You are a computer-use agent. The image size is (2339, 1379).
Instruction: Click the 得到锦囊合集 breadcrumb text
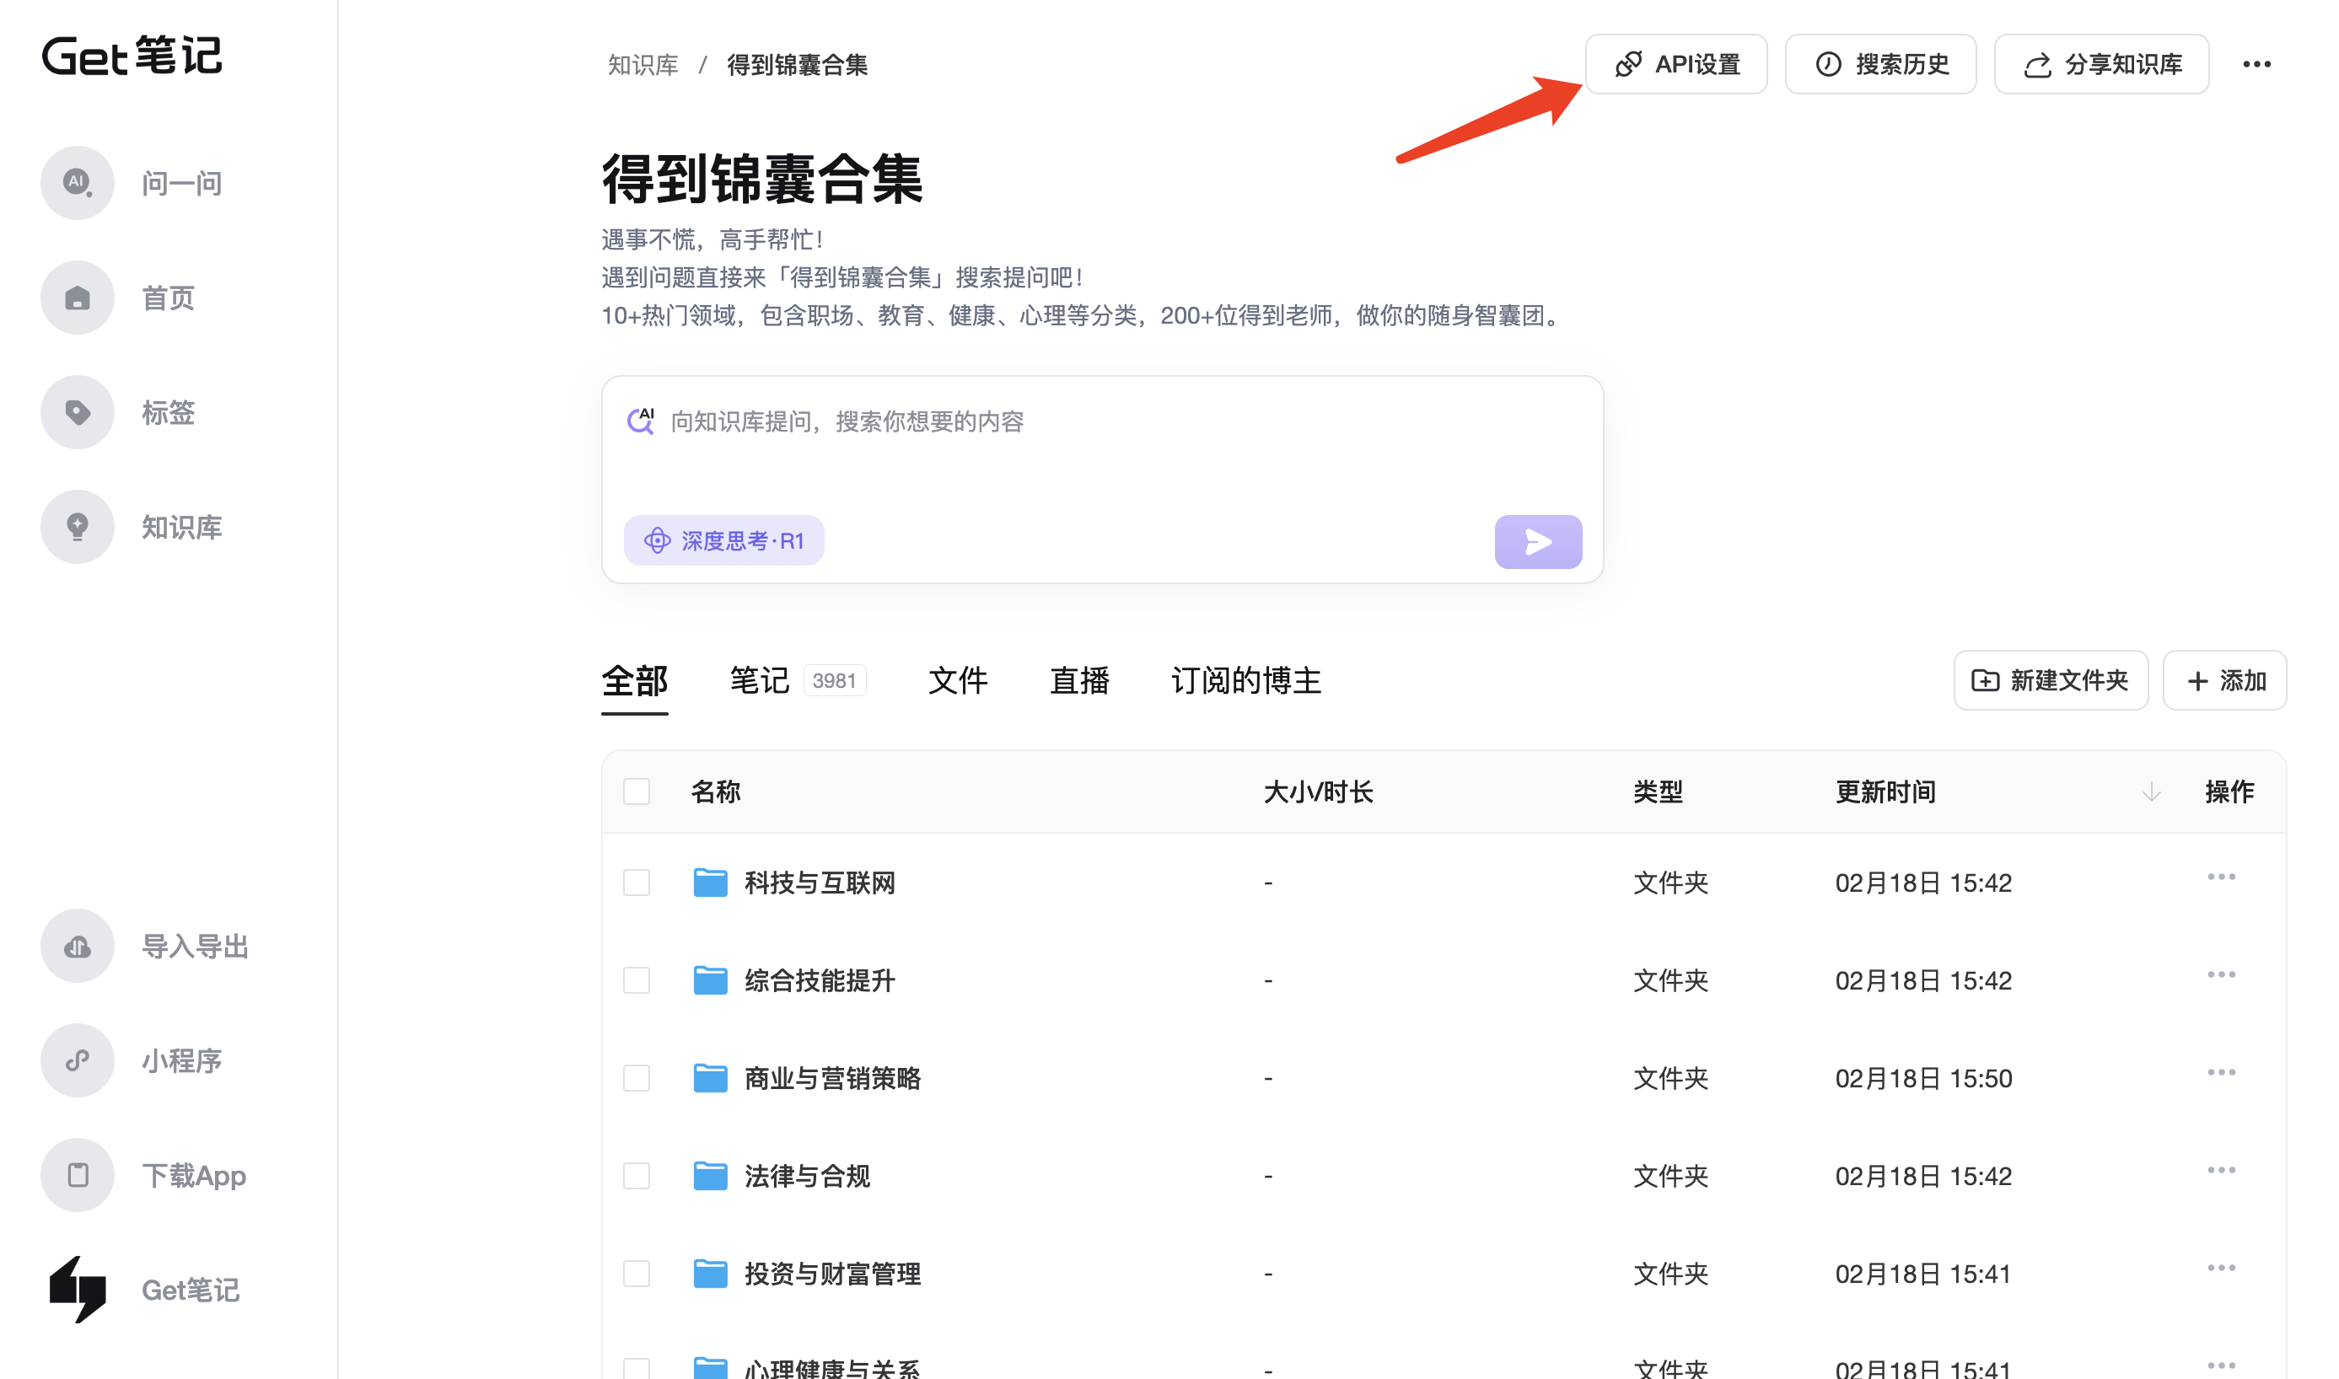tap(797, 64)
